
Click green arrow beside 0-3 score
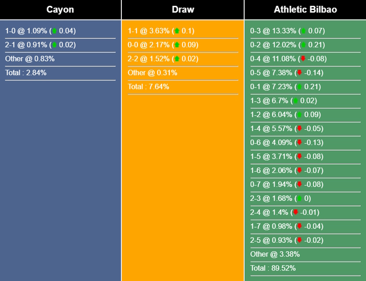(x=304, y=31)
